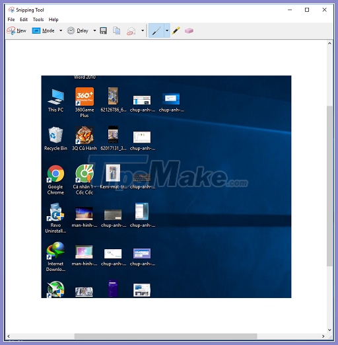
Task: Click the vertical scrollbar thumb
Action: tap(329, 186)
